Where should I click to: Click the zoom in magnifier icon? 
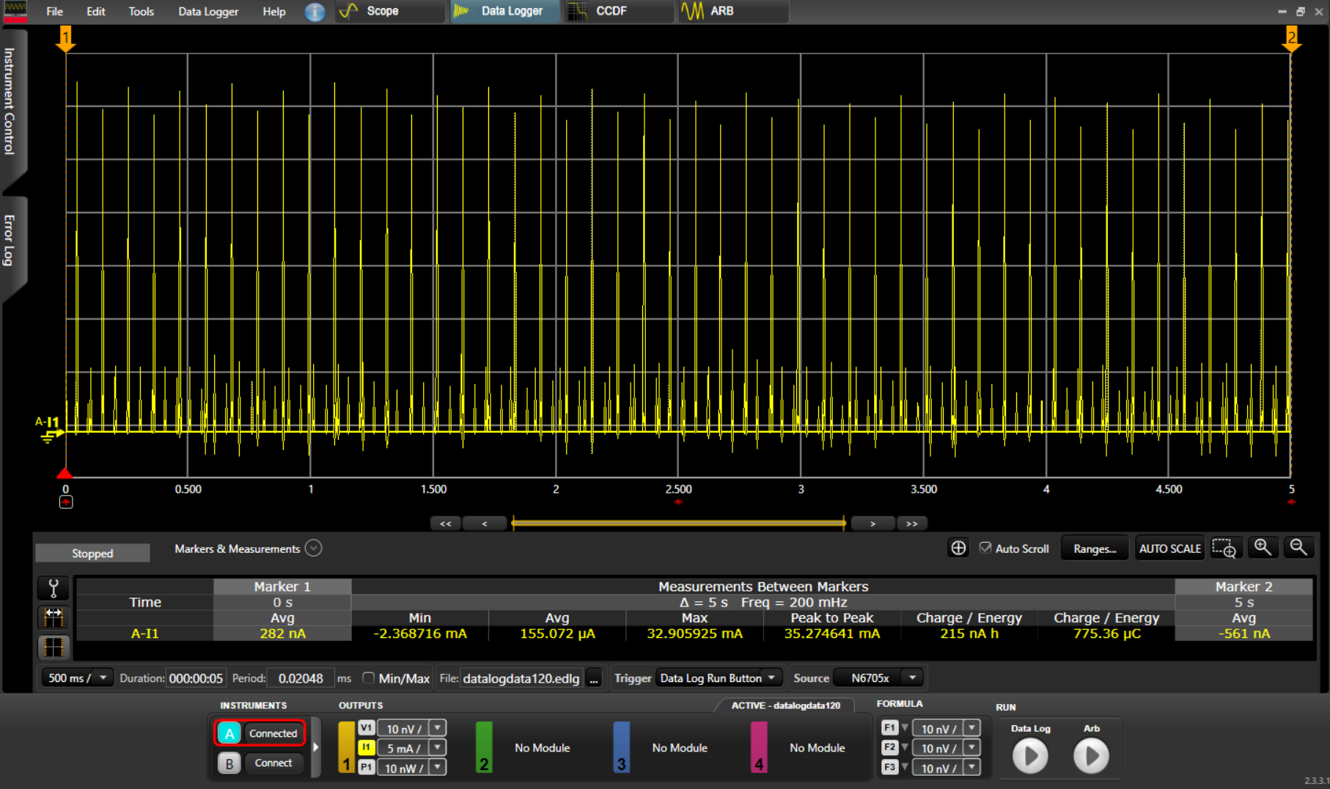pyautogui.click(x=1263, y=547)
